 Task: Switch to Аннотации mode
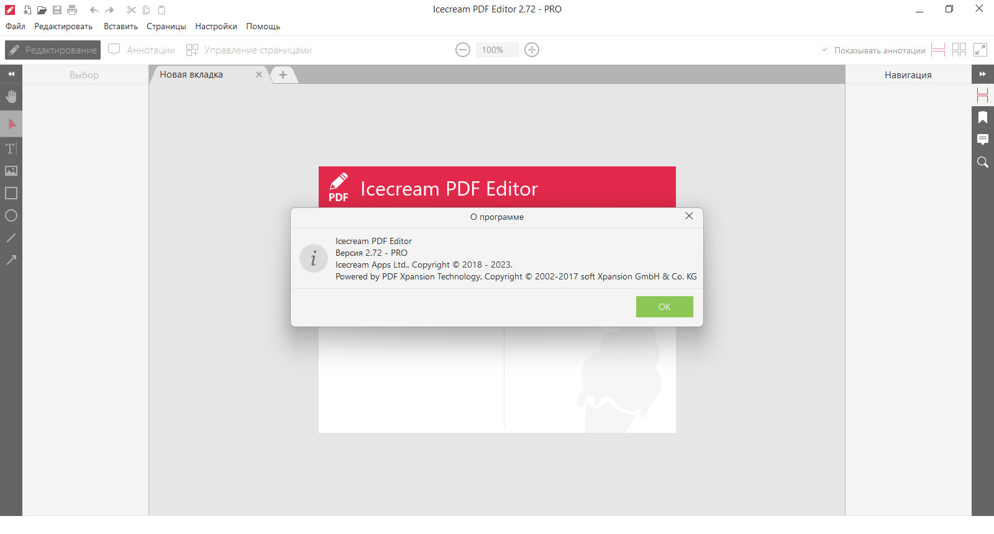click(x=142, y=50)
